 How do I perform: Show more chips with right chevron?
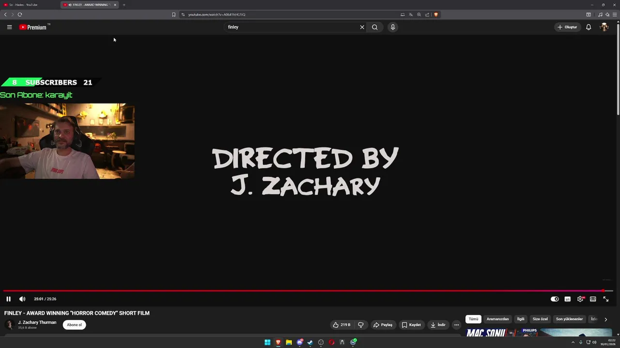pyautogui.click(x=605, y=319)
